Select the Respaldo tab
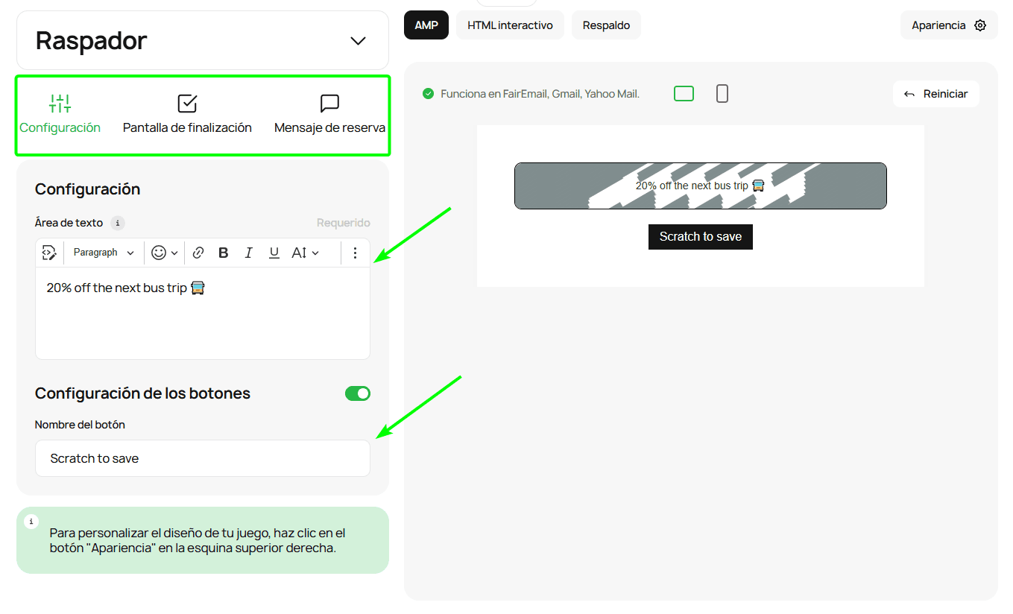1013x614 pixels. [x=606, y=25]
